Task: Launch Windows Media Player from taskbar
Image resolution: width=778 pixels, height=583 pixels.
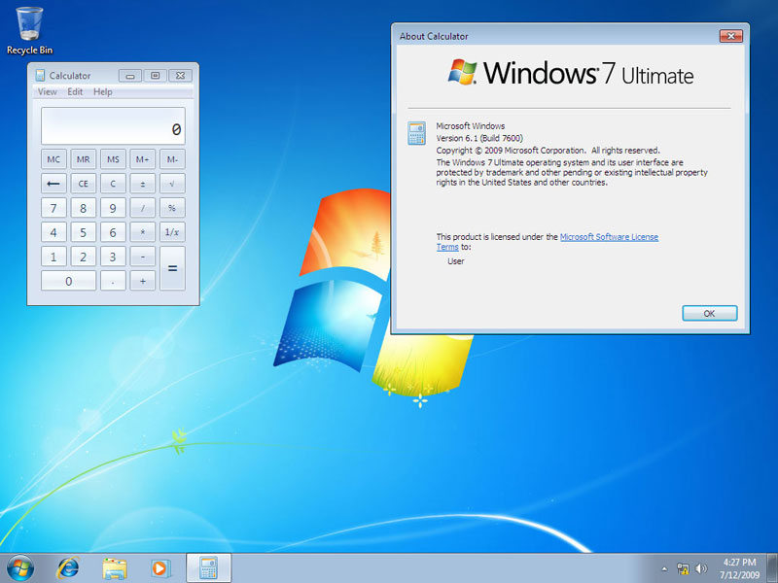Action: 159,567
